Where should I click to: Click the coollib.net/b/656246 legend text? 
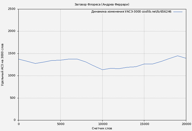[157, 12]
